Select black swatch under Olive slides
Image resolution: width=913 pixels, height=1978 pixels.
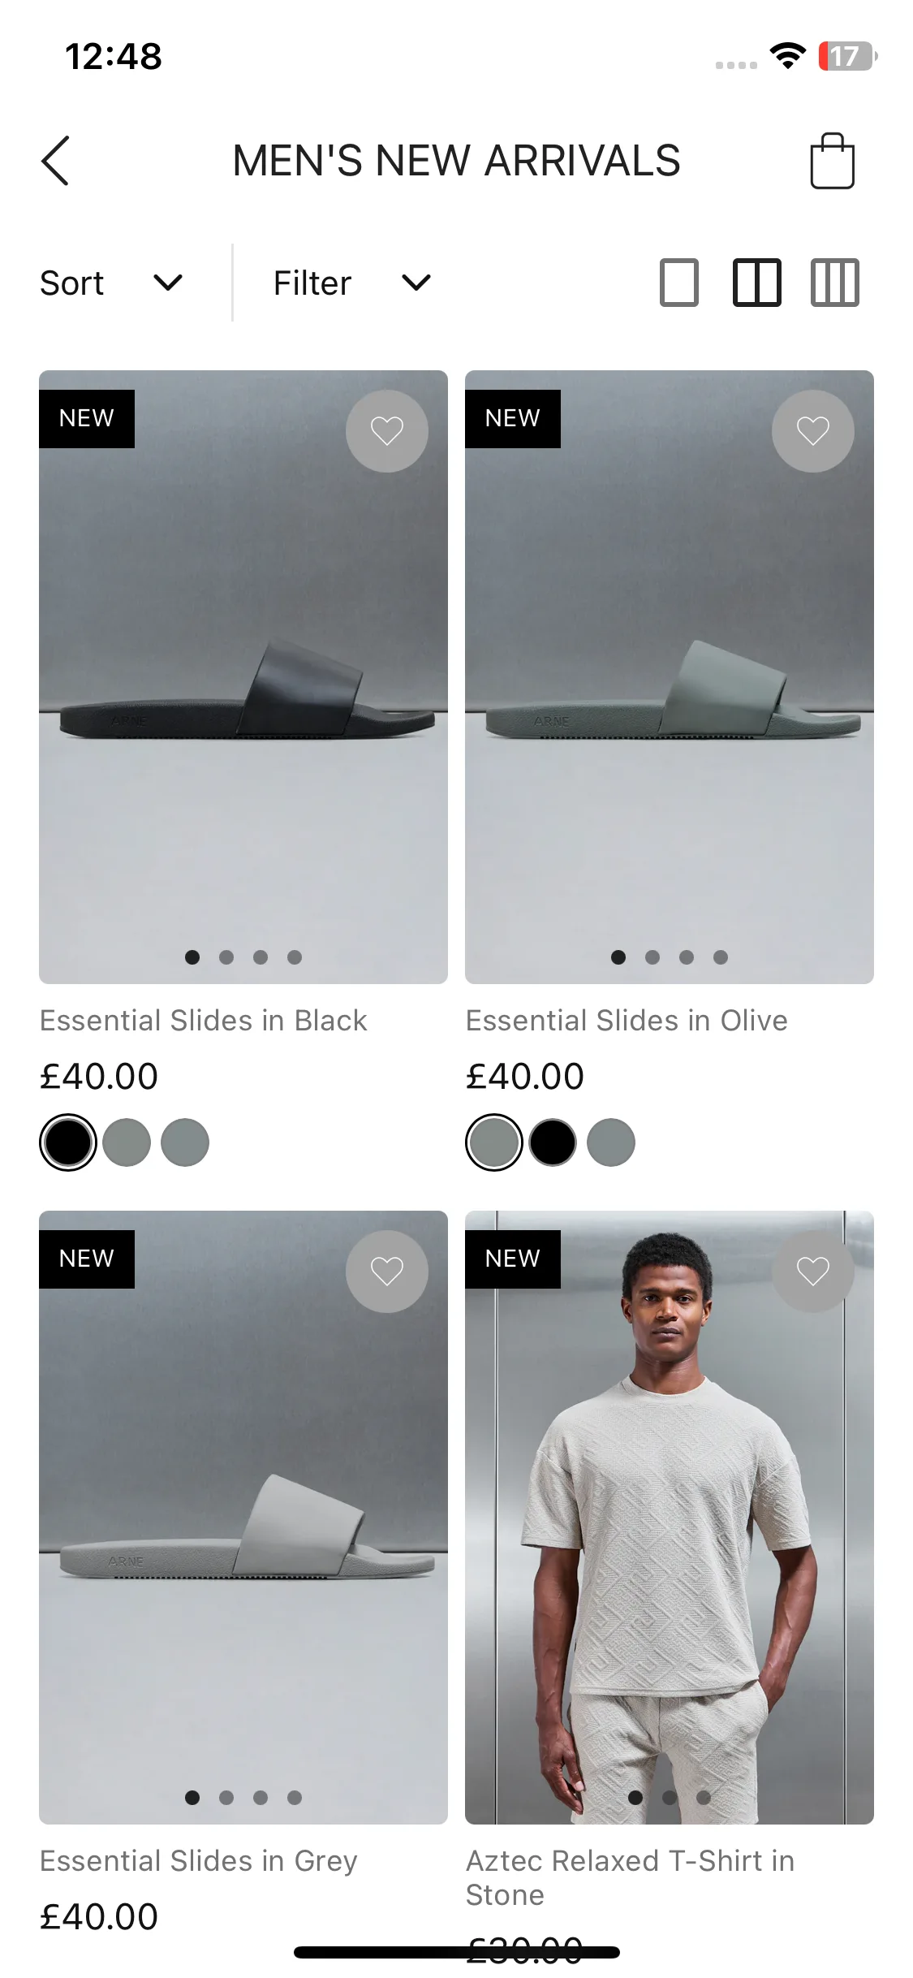[553, 1142]
